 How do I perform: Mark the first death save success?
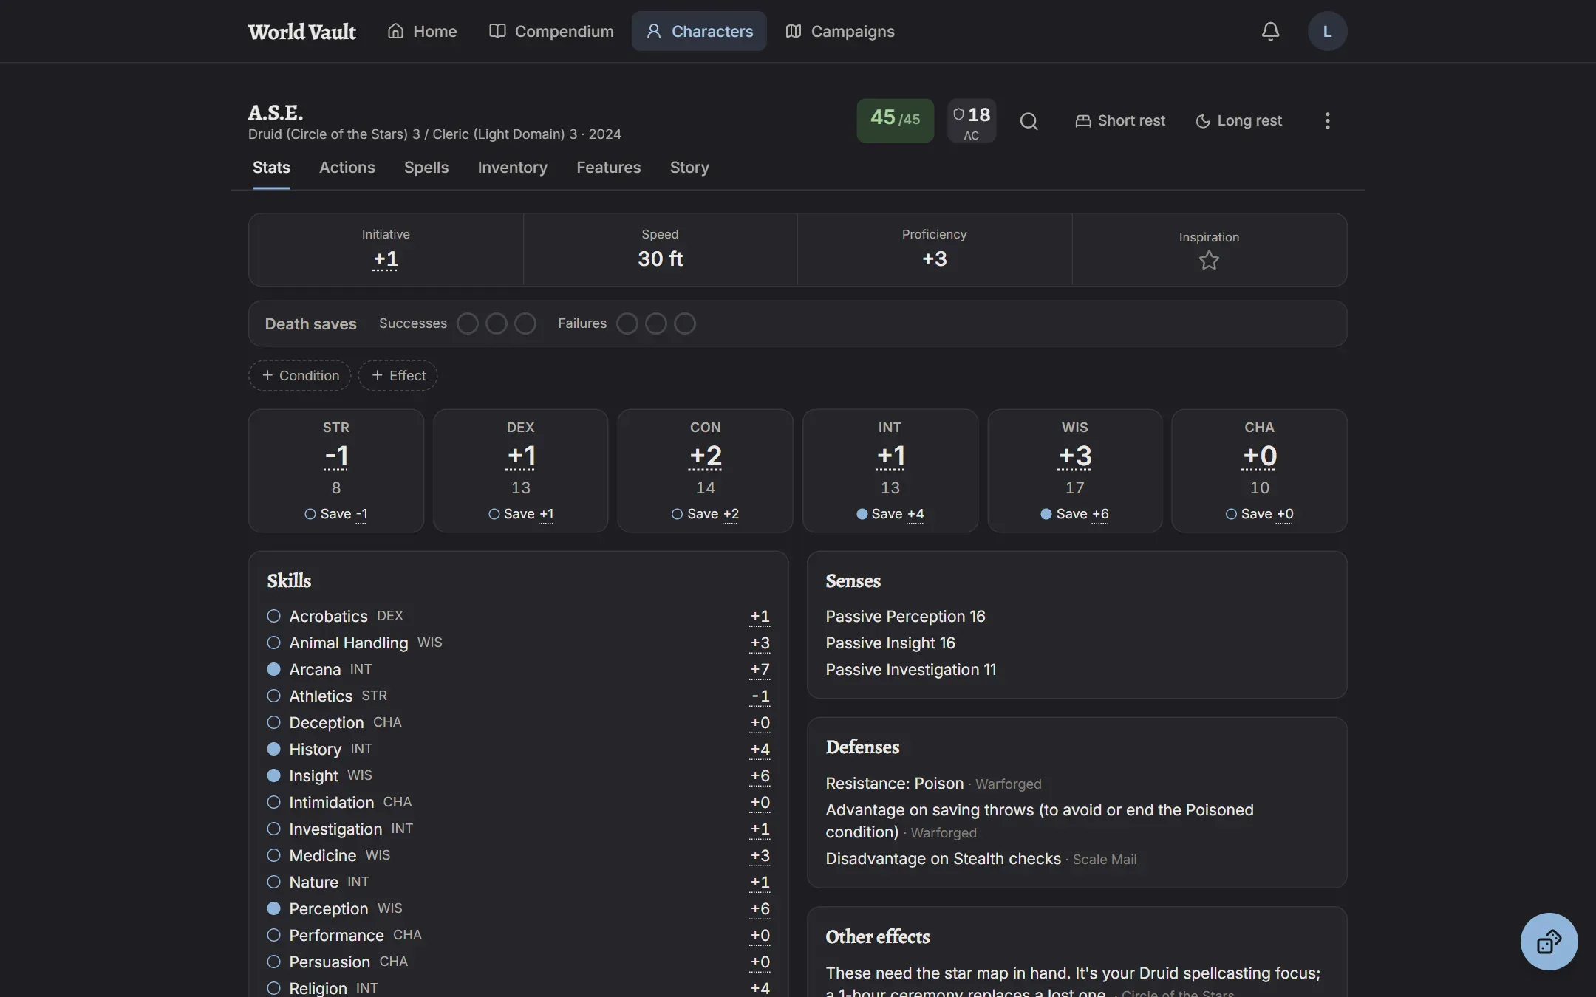467,323
